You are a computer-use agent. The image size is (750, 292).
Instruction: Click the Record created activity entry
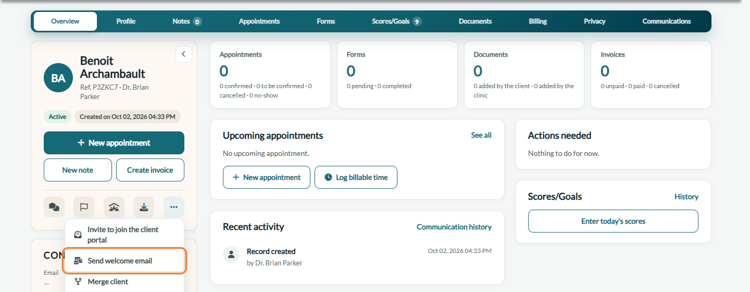point(357,257)
